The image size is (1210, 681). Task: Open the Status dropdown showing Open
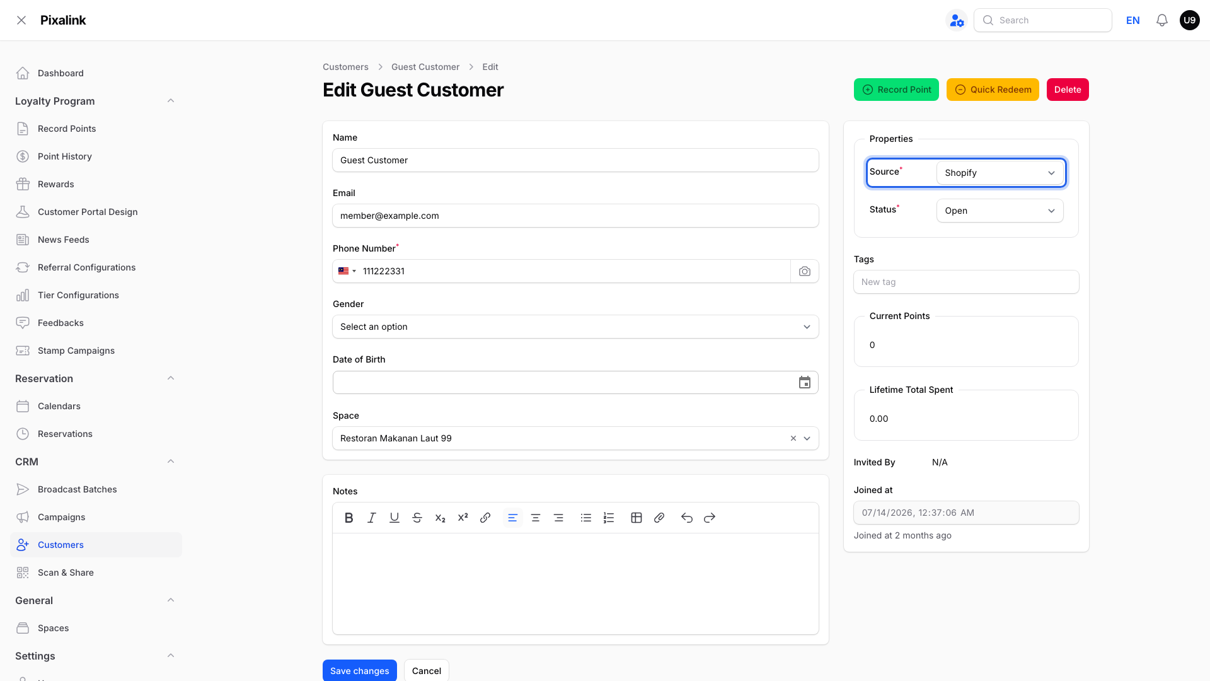coord(1000,211)
